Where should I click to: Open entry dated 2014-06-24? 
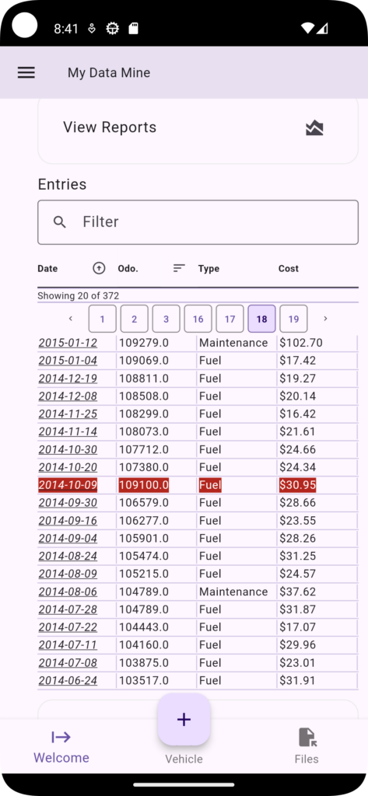(x=68, y=680)
